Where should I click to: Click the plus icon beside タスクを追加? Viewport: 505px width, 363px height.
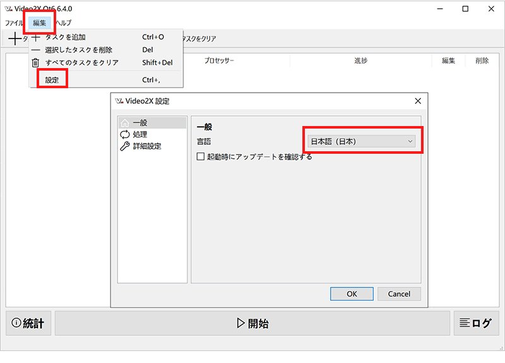coord(36,37)
